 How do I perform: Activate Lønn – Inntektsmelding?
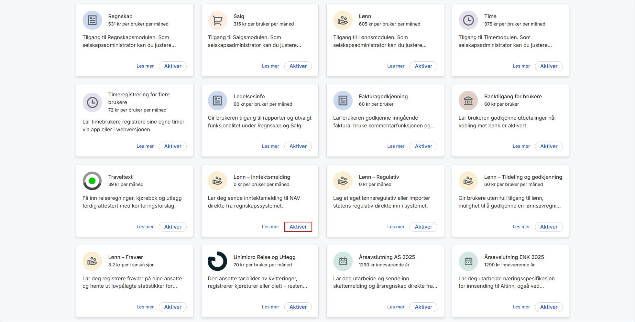point(298,227)
